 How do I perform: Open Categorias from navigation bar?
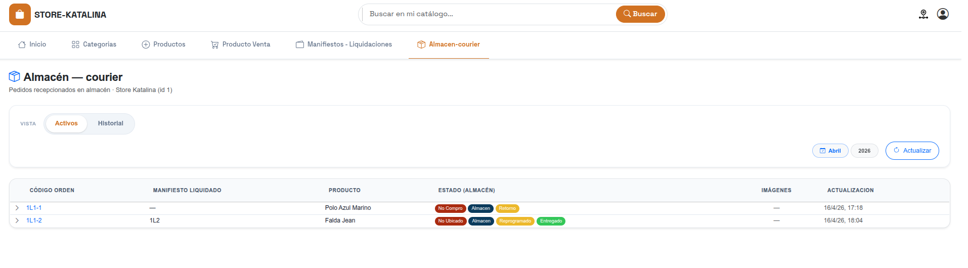click(x=94, y=44)
